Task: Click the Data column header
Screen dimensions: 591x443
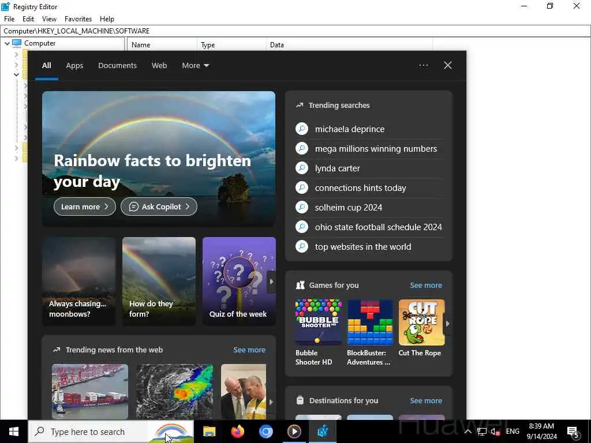Action: pyautogui.click(x=349, y=44)
